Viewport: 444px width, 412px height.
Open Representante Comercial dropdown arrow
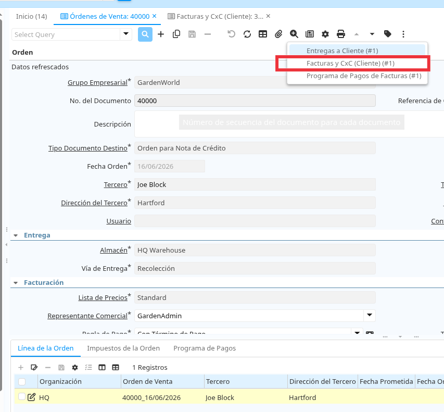(x=369, y=315)
